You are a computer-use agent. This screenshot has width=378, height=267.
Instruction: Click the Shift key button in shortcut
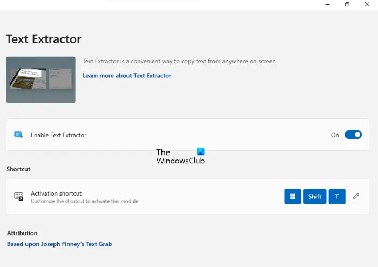pyautogui.click(x=315, y=197)
